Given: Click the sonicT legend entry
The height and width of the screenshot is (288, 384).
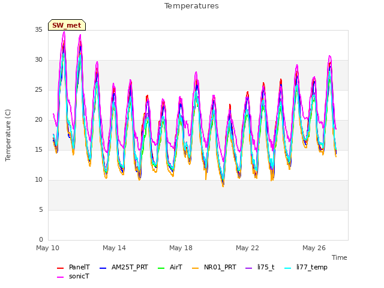Looking at the screenshot, I should tap(73, 276).
